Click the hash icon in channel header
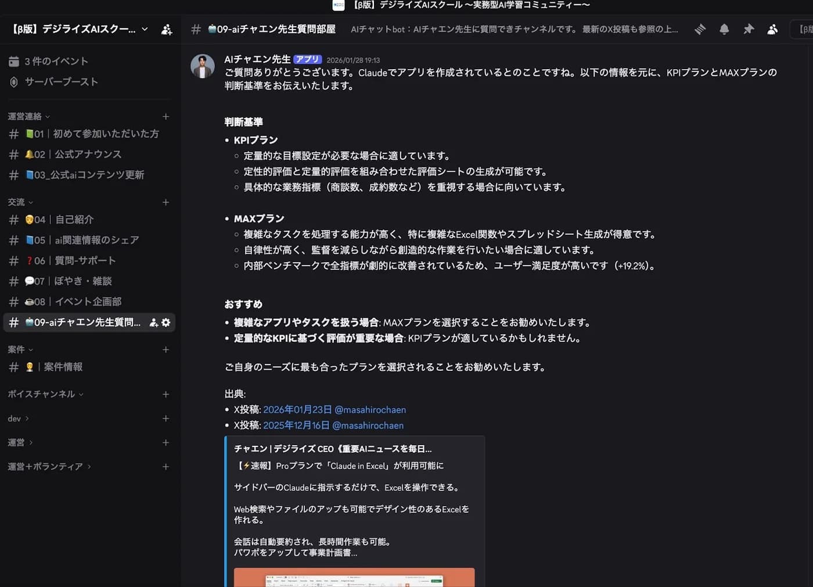 [x=196, y=29]
